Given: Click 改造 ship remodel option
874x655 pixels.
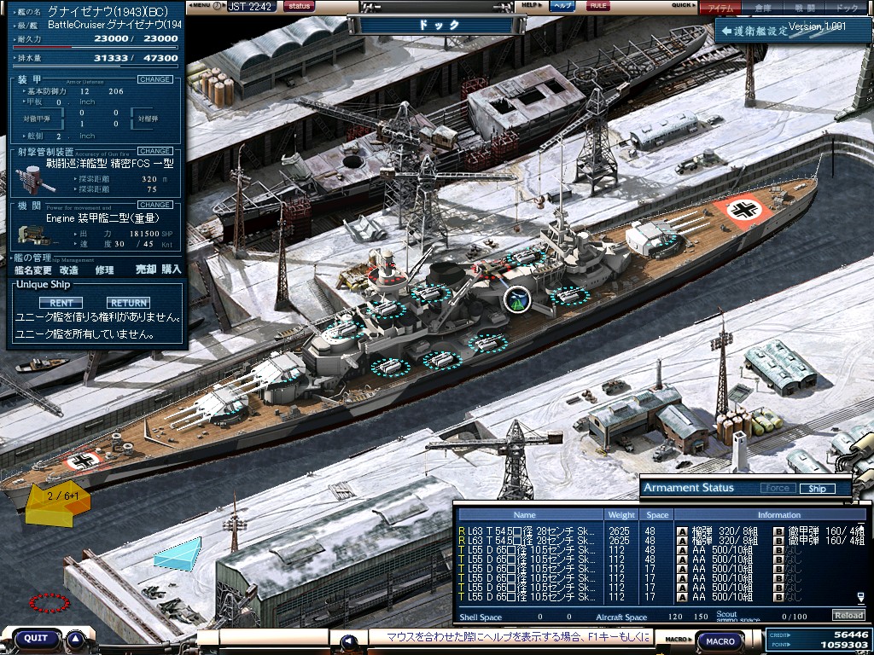Looking at the screenshot, I should pos(69,270).
